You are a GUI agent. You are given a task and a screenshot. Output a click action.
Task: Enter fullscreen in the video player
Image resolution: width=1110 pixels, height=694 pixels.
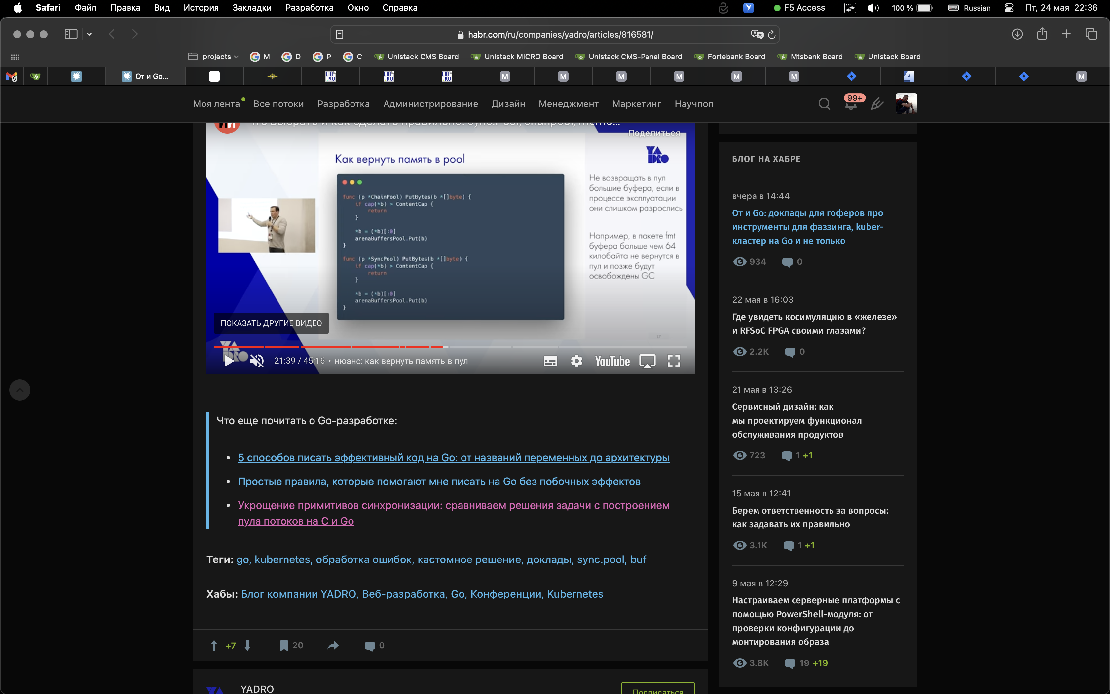tap(673, 361)
